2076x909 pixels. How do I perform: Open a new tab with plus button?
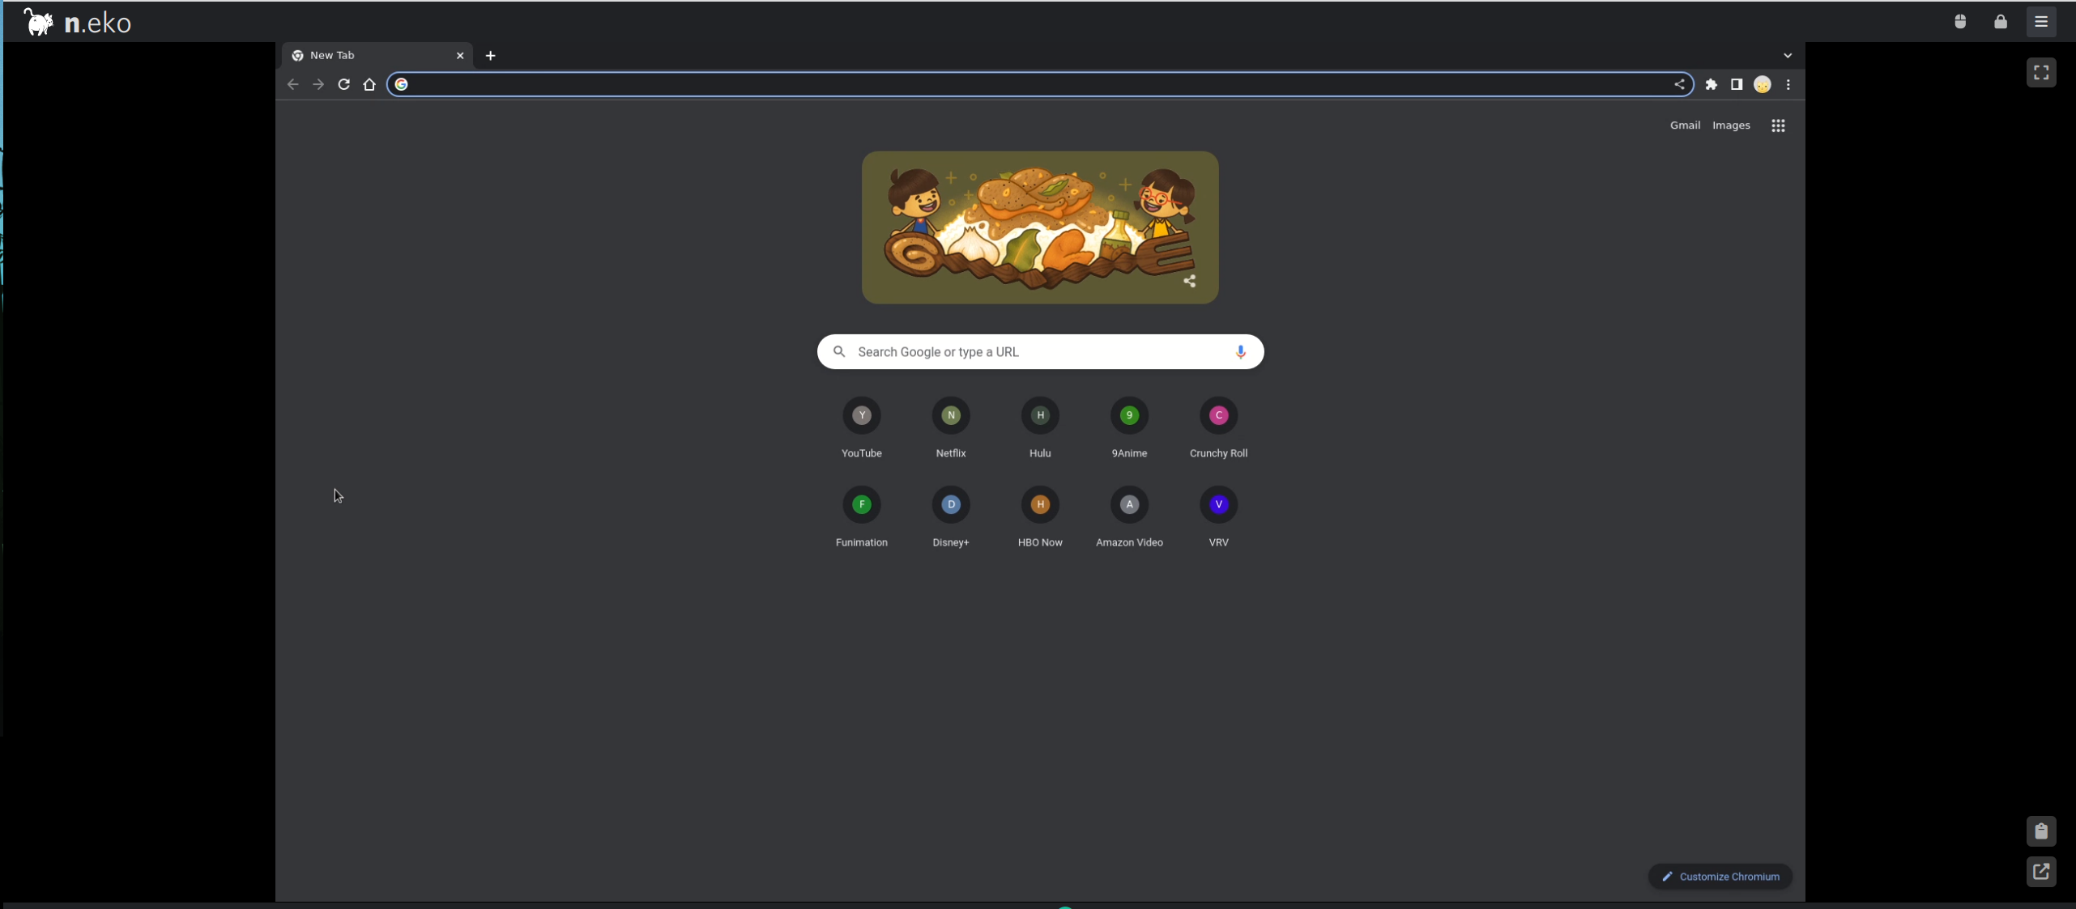490,56
